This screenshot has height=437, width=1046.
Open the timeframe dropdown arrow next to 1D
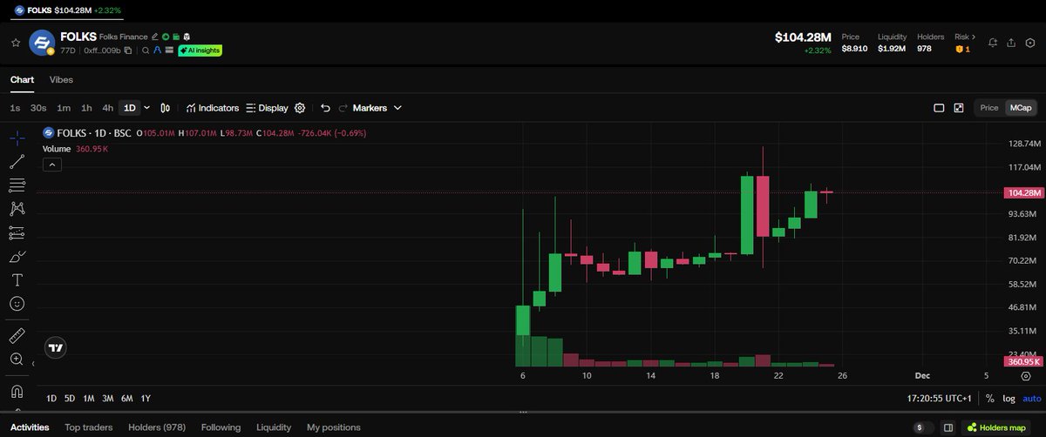click(146, 108)
